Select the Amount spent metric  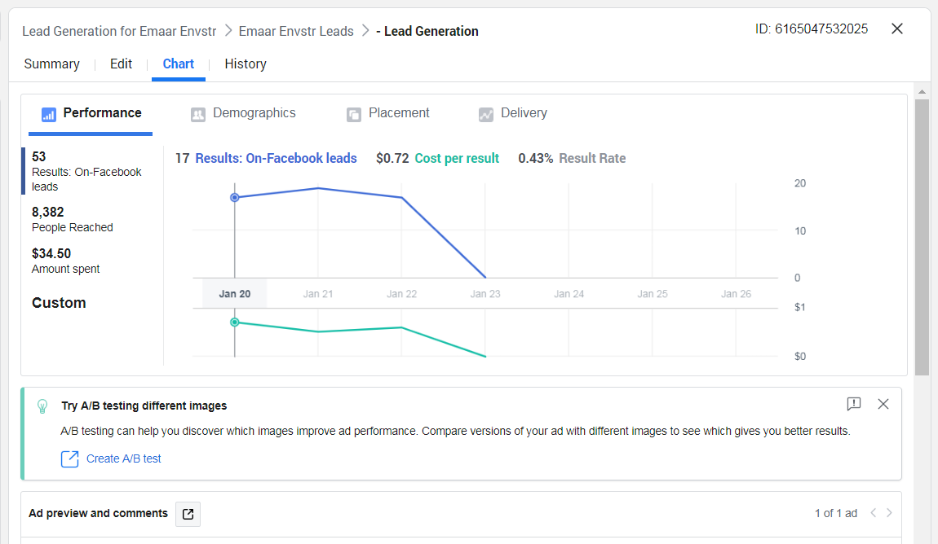coord(65,261)
